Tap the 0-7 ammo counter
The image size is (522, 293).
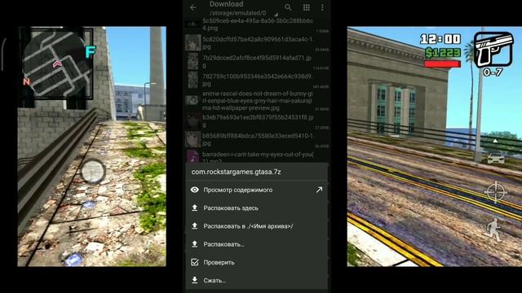(x=493, y=72)
